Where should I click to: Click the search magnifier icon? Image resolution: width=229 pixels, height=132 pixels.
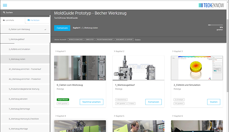pyautogui.click(x=4, y=13)
